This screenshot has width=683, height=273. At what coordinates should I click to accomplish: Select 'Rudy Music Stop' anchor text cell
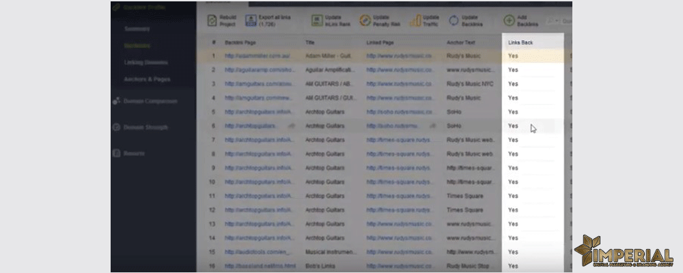(467, 265)
